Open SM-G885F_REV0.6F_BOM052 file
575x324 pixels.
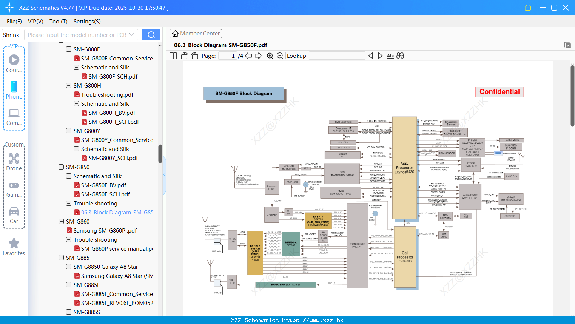pos(117,303)
